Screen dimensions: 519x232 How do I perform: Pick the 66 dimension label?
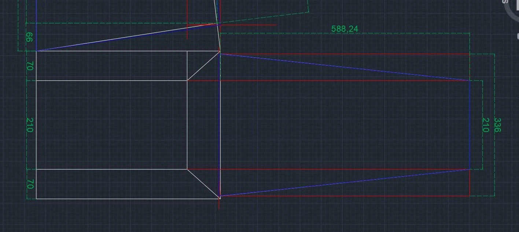pos(29,37)
